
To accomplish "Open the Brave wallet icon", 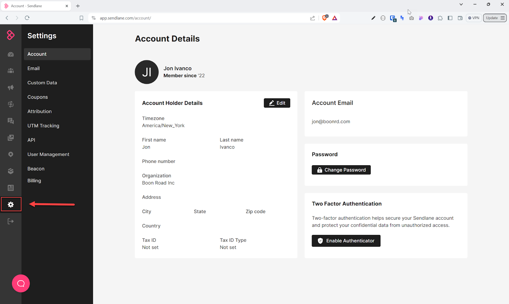I will [460, 18].
